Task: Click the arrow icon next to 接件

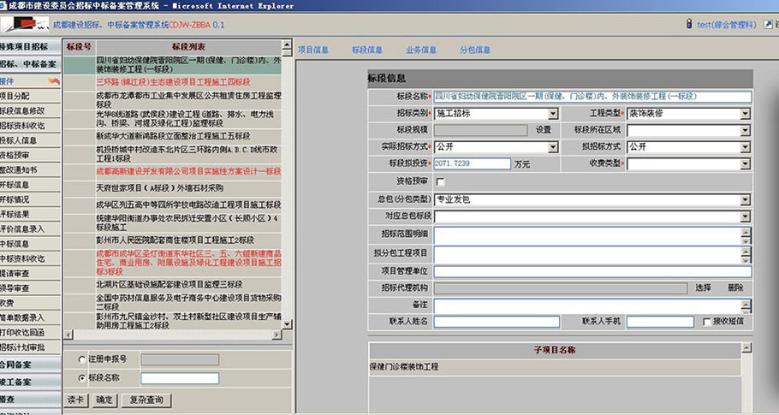Action: pyautogui.click(x=54, y=81)
